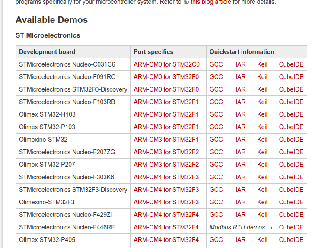The width and height of the screenshot is (334, 248).
Task: Open Keil quickstart for Olimex STM32-P405
Action: (262, 240)
